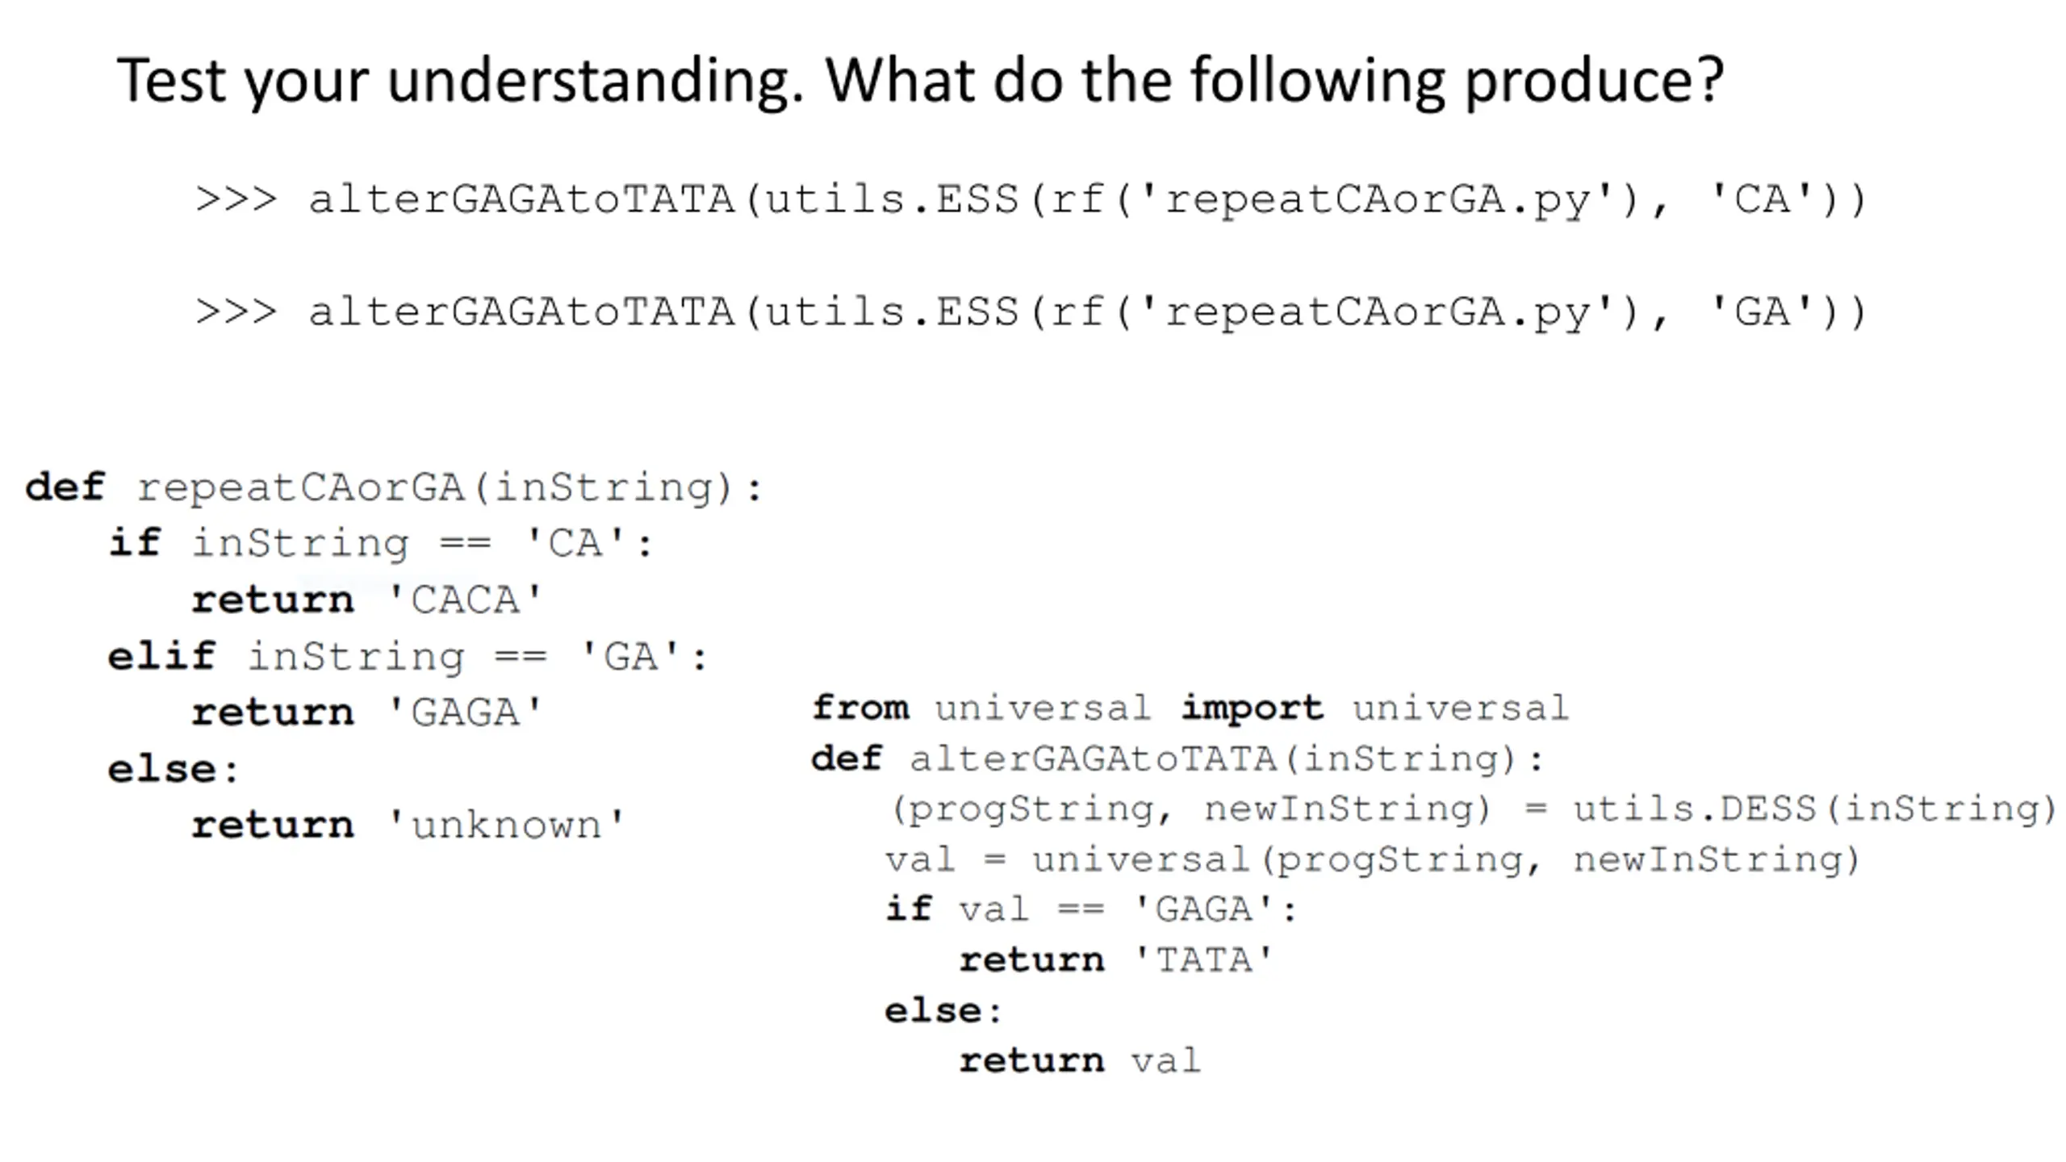Click the "return 'CACA'" statement

click(x=367, y=600)
